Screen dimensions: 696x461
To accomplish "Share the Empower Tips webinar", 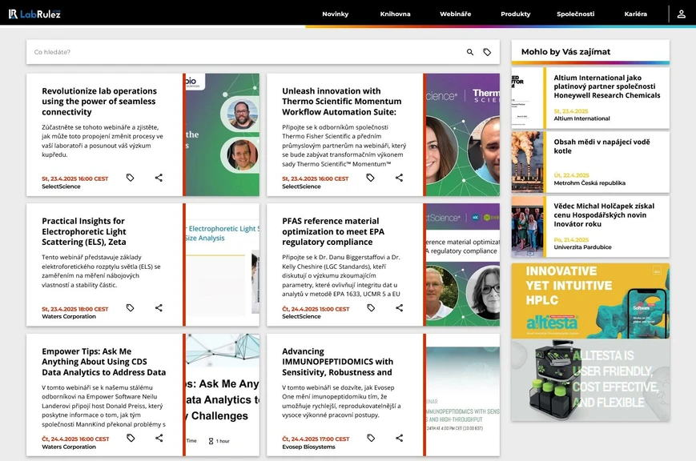I will pos(159,438).
